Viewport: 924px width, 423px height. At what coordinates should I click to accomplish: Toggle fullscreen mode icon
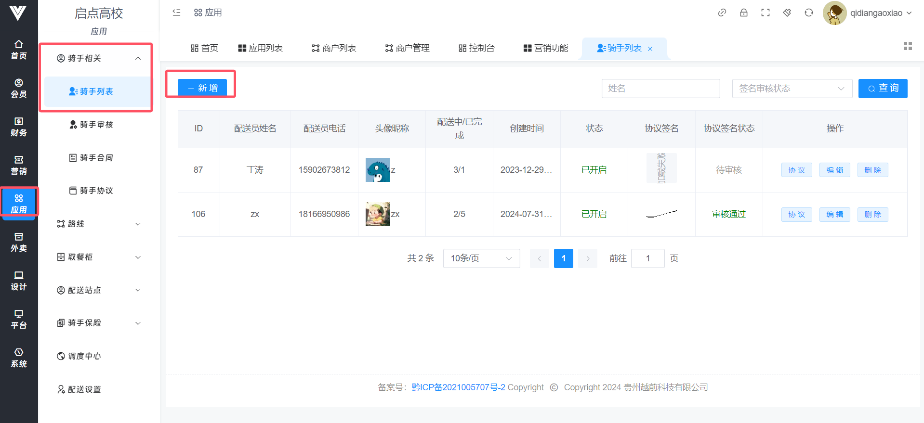[x=766, y=13]
